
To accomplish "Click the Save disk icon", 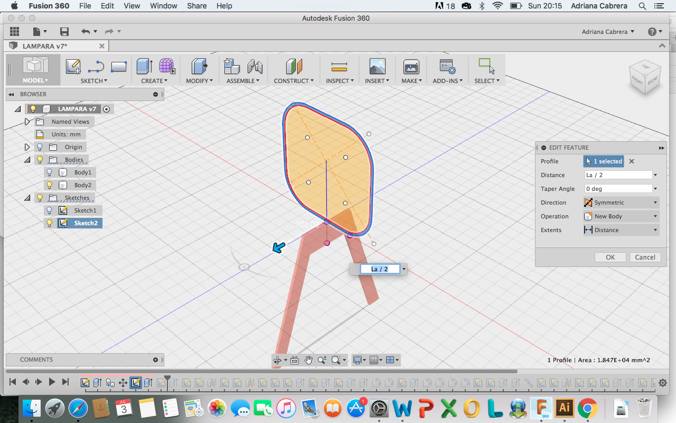I will pos(64,32).
